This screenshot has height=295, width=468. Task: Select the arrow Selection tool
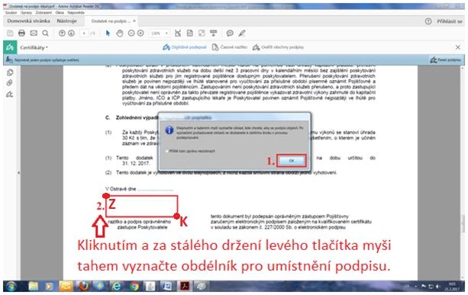108,33
